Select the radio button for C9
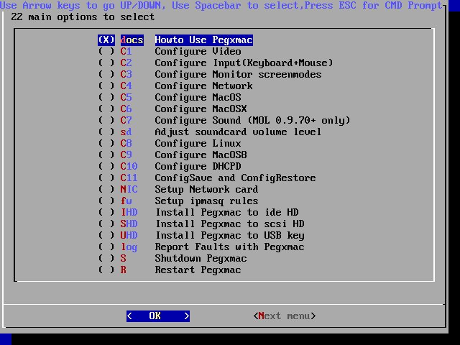460x345 pixels. coord(106,155)
